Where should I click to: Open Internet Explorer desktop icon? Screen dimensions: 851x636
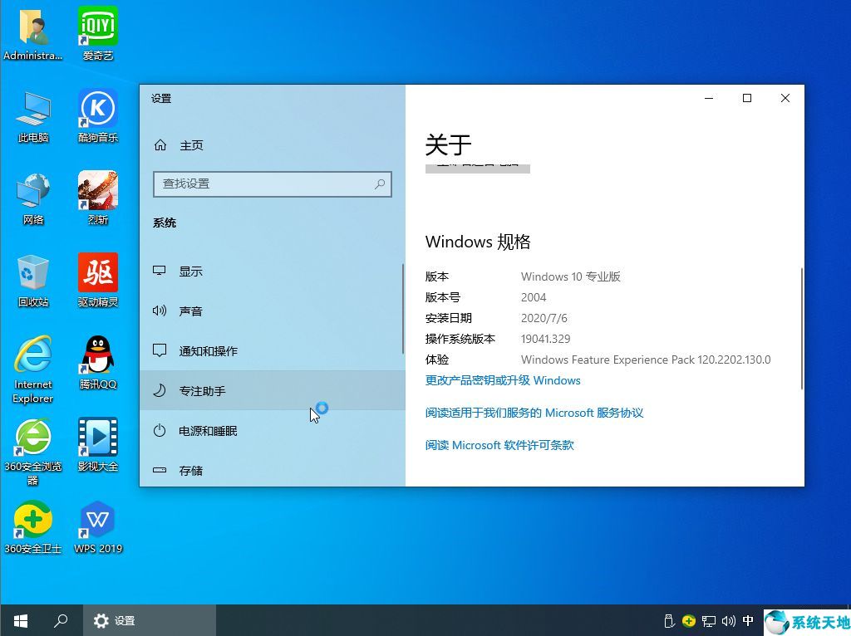tap(33, 369)
